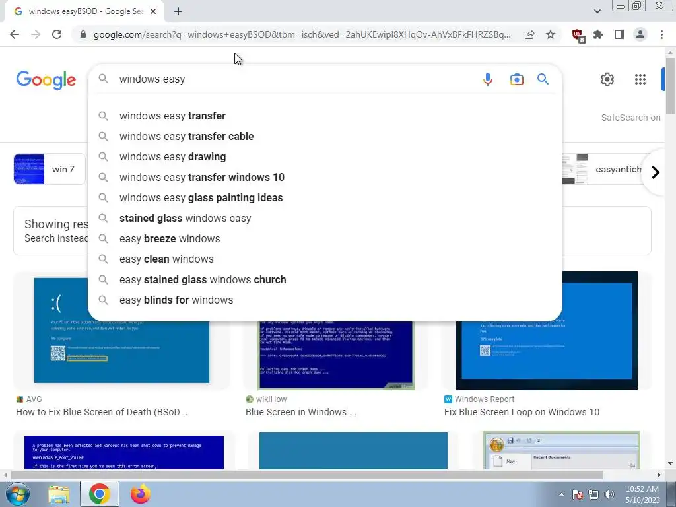
Task: Choose suggestion windows easy transfer
Action: (325, 116)
